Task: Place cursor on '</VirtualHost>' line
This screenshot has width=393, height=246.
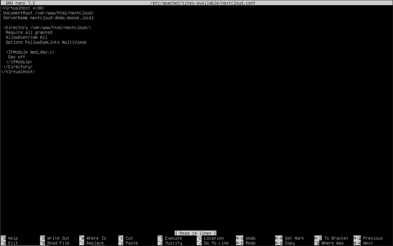Action: pos(18,71)
